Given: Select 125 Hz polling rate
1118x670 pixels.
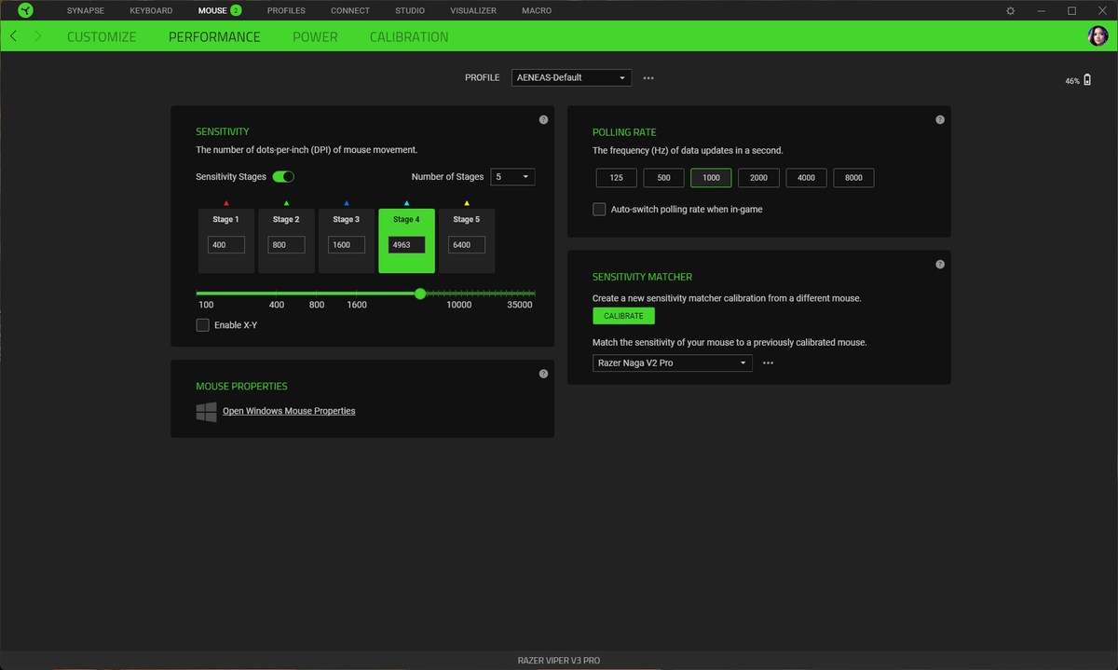Looking at the screenshot, I should (x=616, y=178).
